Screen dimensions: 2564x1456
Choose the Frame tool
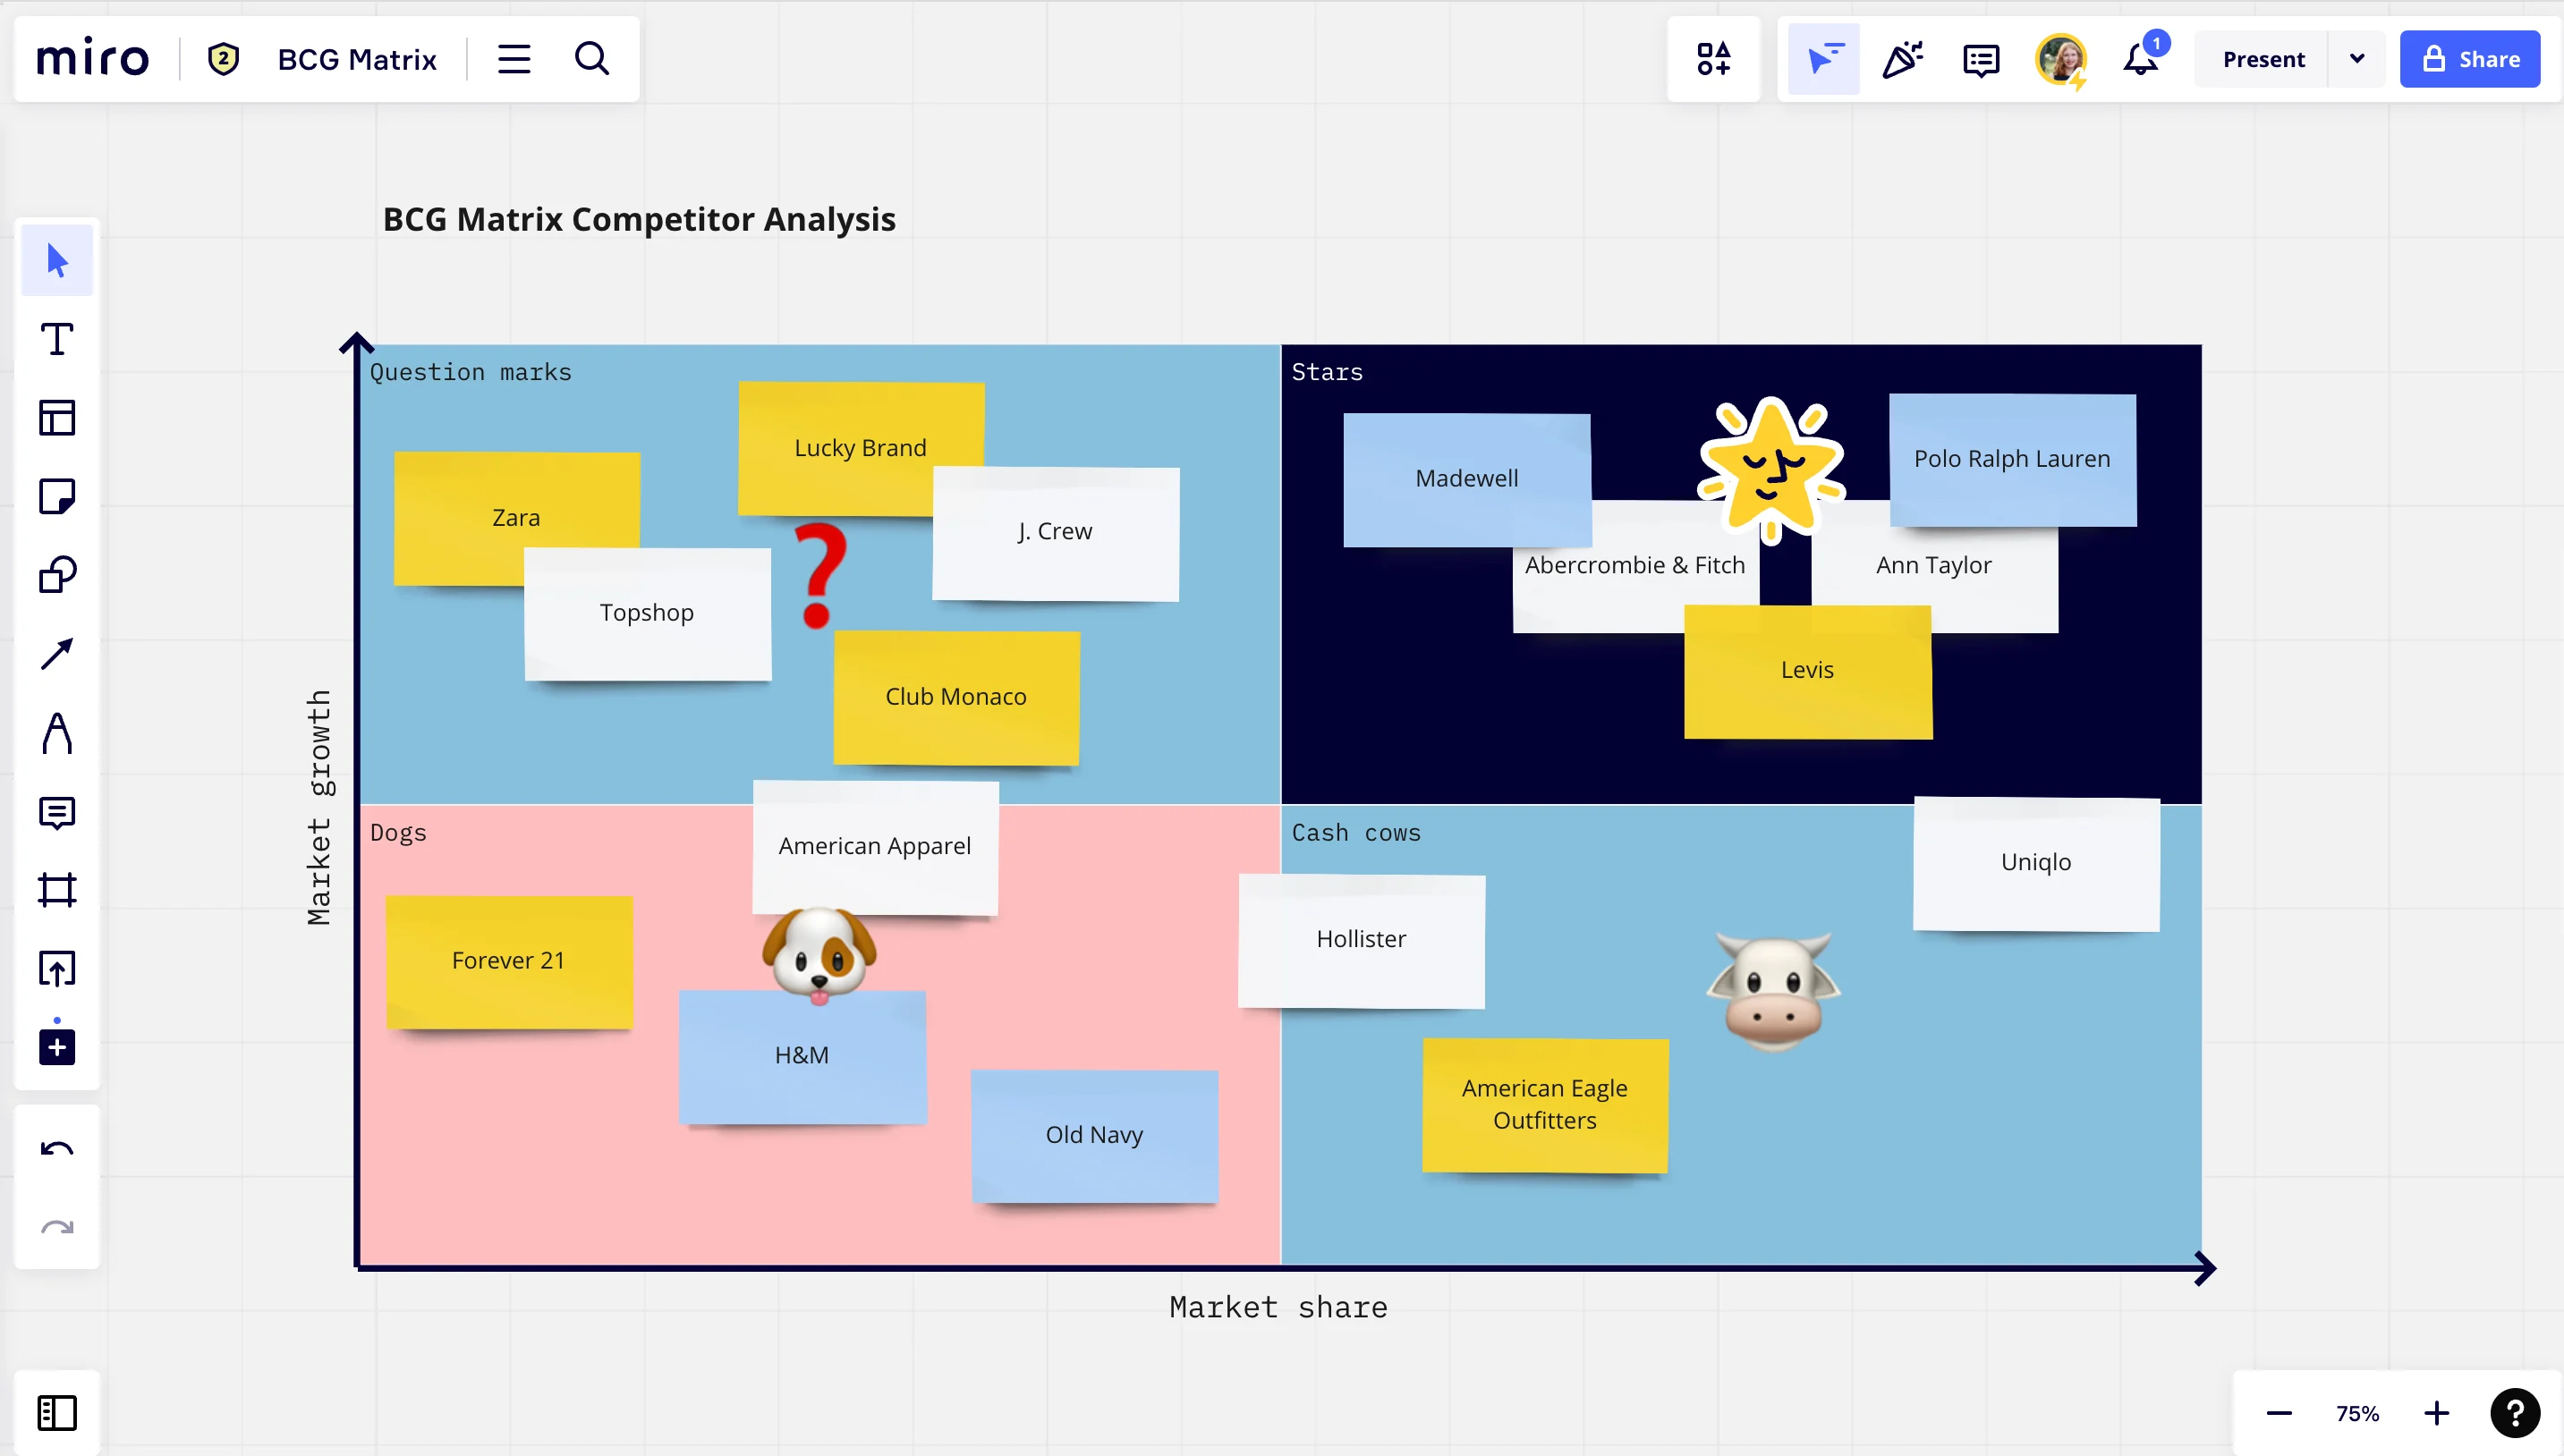pyautogui.click(x=57, y=890)
